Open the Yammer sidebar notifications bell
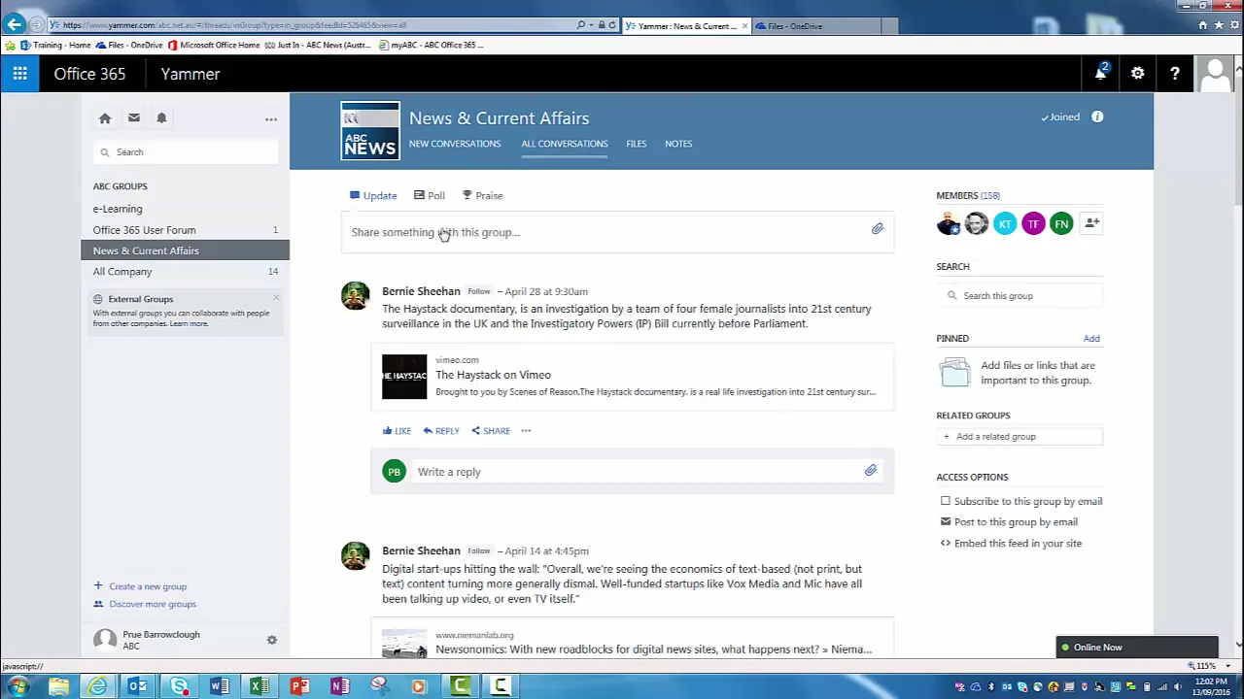This screenshot has height=699, width=1244. coord(161,118)
